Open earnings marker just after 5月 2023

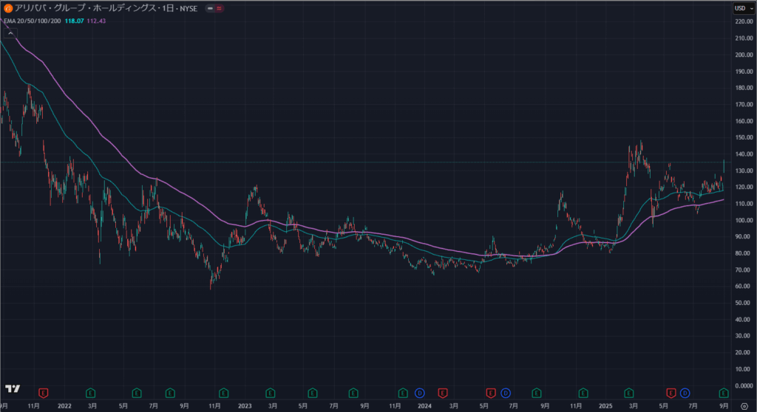click(313, 394)
